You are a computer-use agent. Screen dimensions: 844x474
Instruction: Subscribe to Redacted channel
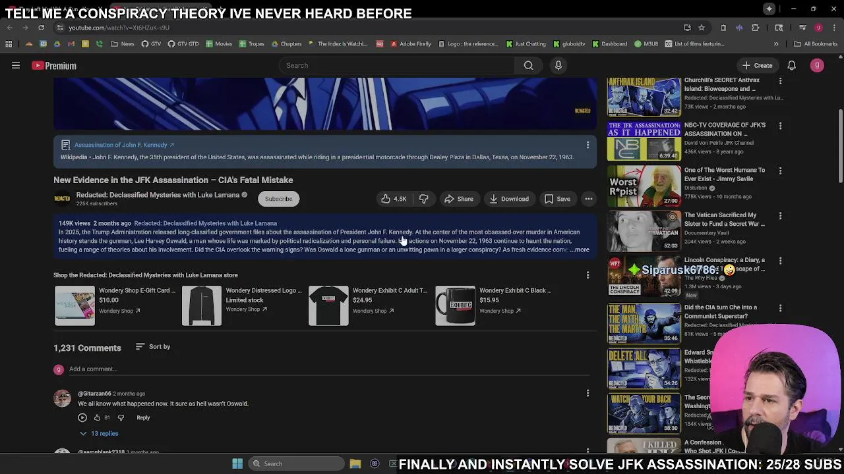pyautogui.click(x=278, y=199)
